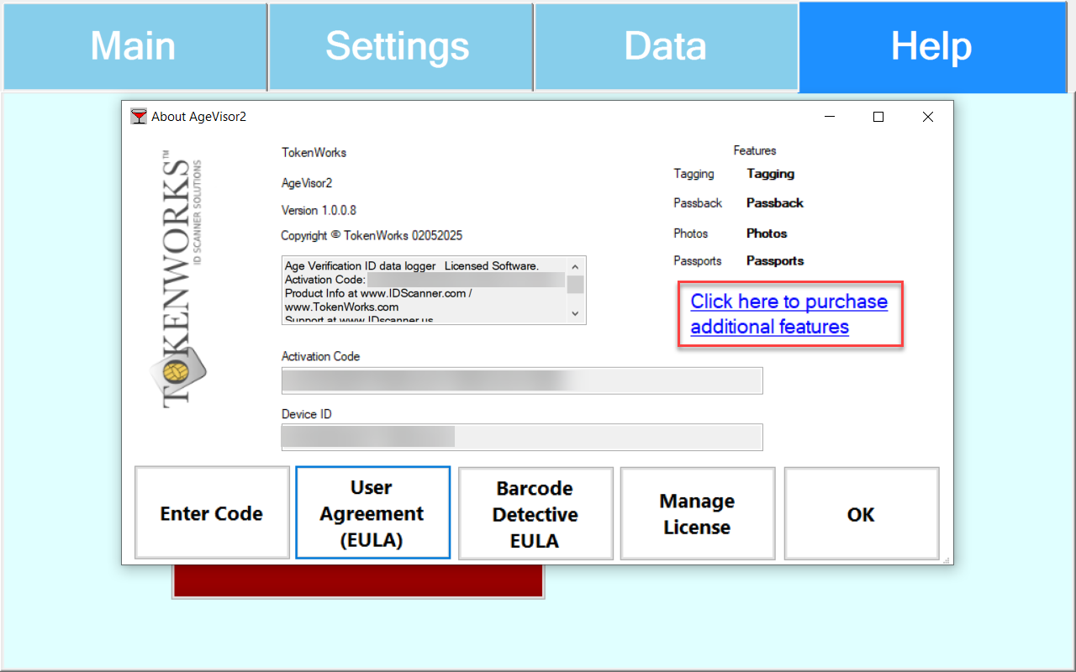This screenshot has width=1076, height=672.
Task: Click the Features heading
Action: 755,150
